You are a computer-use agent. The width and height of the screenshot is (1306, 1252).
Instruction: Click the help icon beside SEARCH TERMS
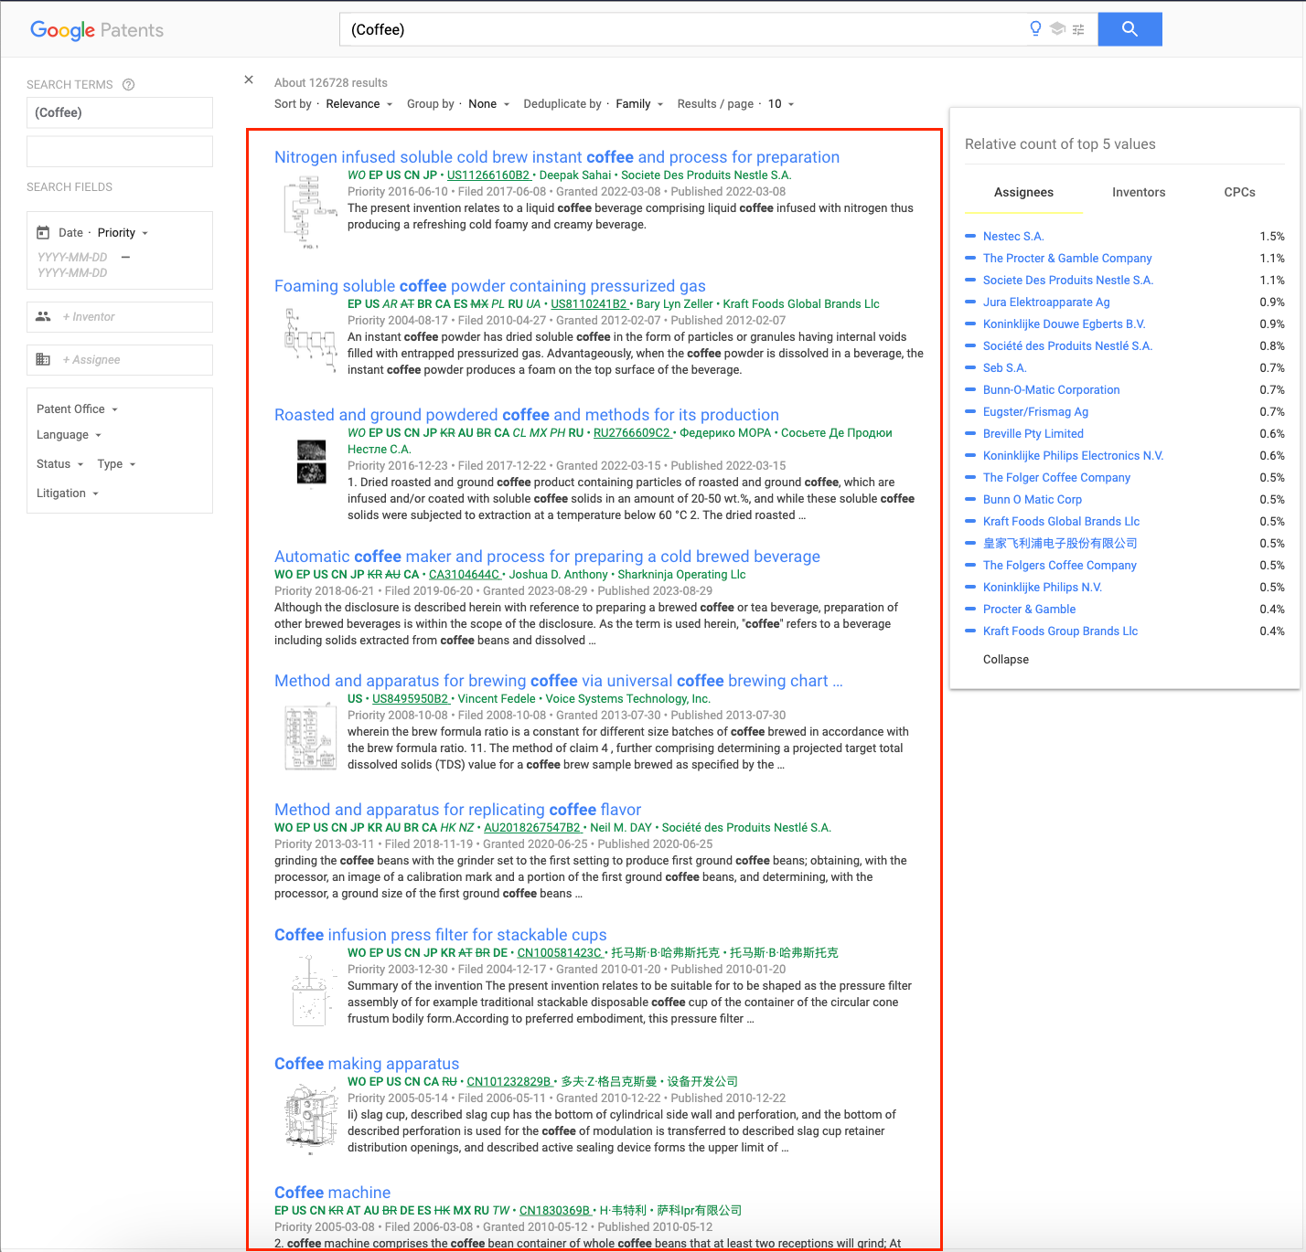(129, 84)
